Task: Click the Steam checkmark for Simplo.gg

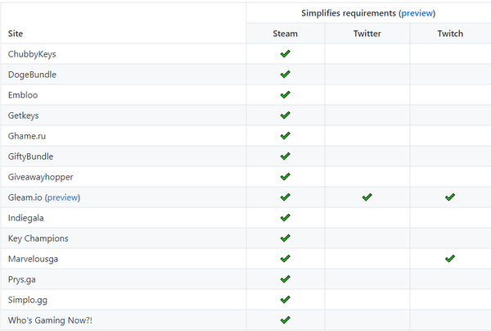Action: click(285, 300)
